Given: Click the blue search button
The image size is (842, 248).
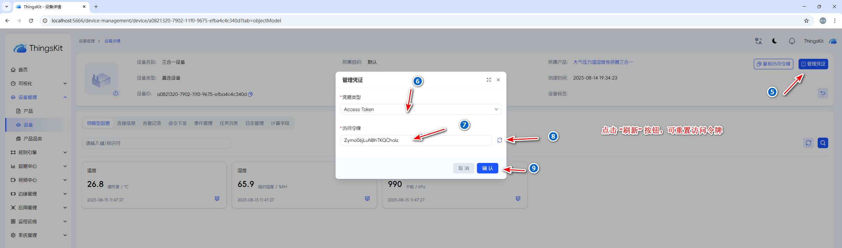Looking at the screenshot, I should tap(823, 143).
